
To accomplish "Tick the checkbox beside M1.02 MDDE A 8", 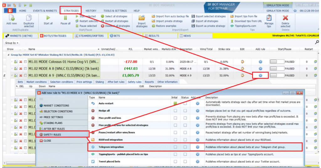I will [x=25, y=69].
